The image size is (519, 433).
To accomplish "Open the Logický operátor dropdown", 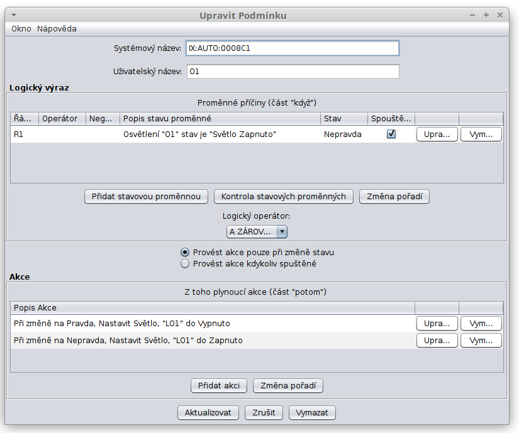I will point(257,231).
